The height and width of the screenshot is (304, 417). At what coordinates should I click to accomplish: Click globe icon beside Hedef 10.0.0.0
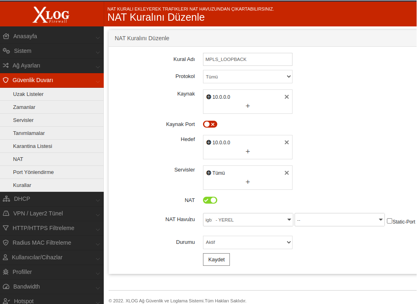(209, 142)
